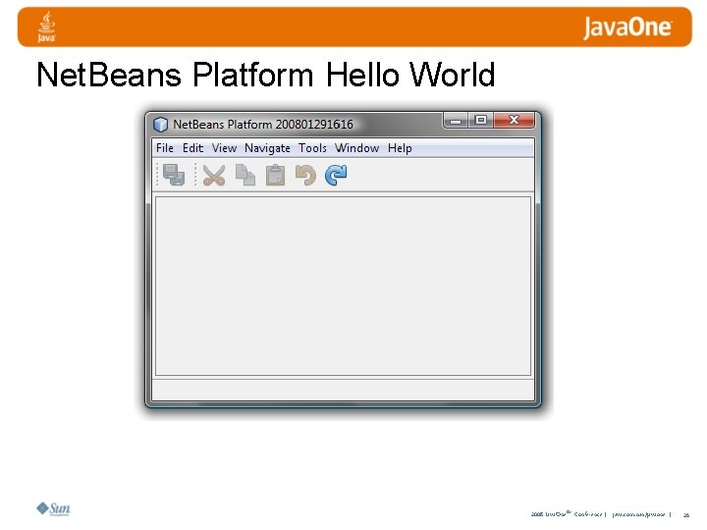
Task: Open the Tools menu
Action: (x=312, y=148)
